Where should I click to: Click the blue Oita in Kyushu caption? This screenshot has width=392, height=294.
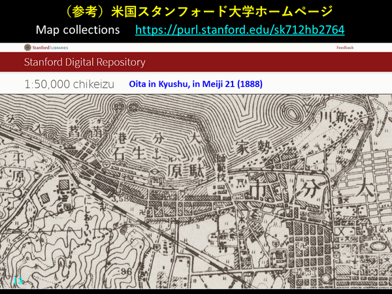click(196, 84)
